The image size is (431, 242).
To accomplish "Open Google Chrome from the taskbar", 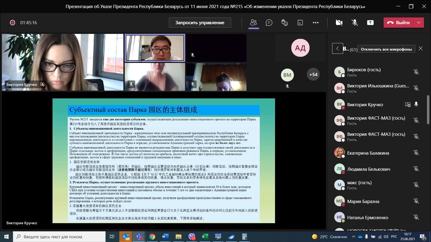I will point(152,237).
